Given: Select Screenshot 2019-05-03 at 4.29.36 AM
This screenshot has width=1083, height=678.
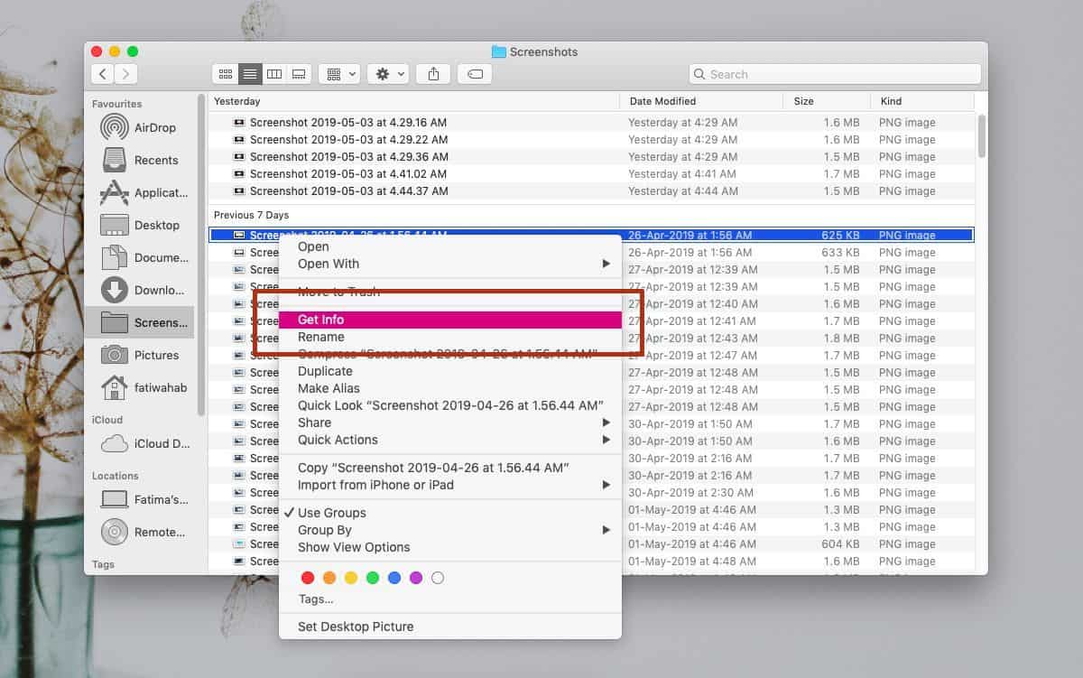Looking at the screenshot, I should (591, 156).
